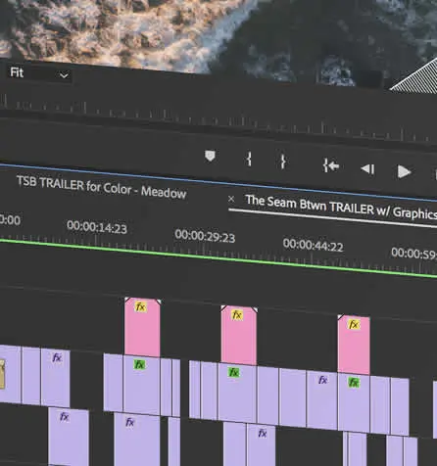Click the Go to In point icon

pyautogui.click(x=331, y=165)
